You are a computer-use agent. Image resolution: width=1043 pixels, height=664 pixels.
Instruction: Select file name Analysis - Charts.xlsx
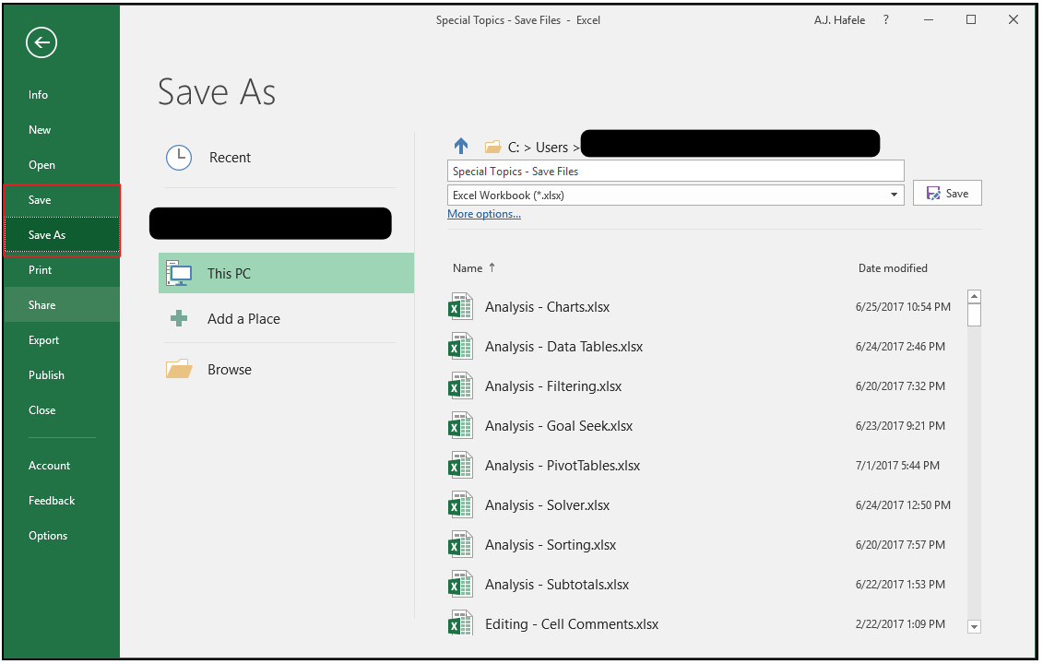pos(548,307)
